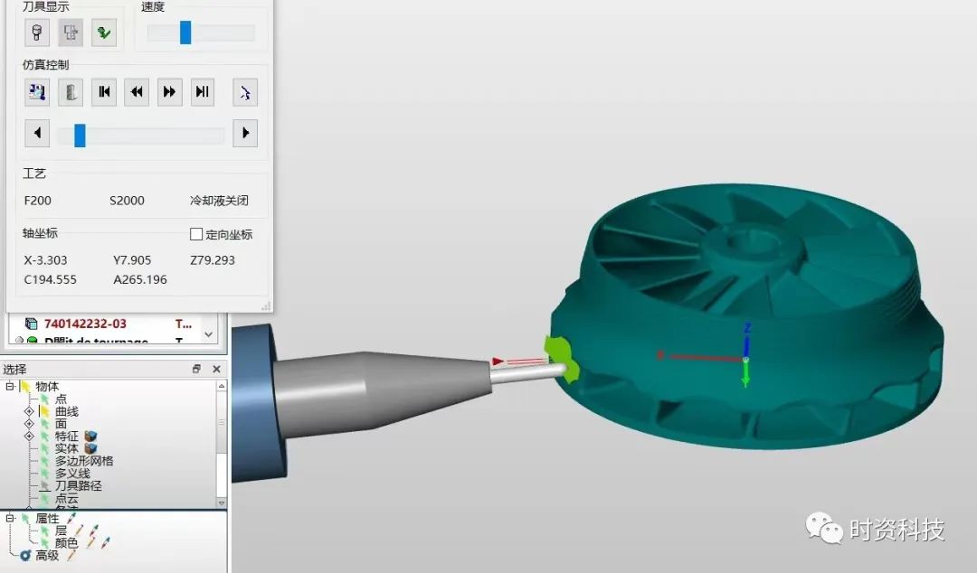Float the 选择 panel with the restore icon
Screen dimensions: 977x573
(x=196, y=369)
